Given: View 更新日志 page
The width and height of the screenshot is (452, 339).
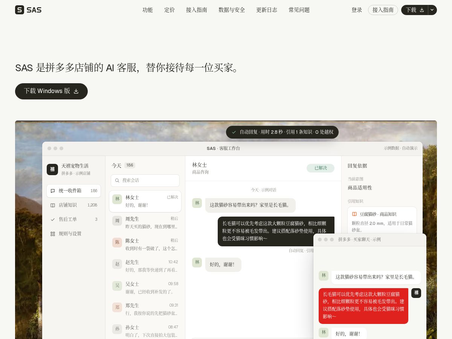Looking at the screenshot, I should [x=267, y=10].
